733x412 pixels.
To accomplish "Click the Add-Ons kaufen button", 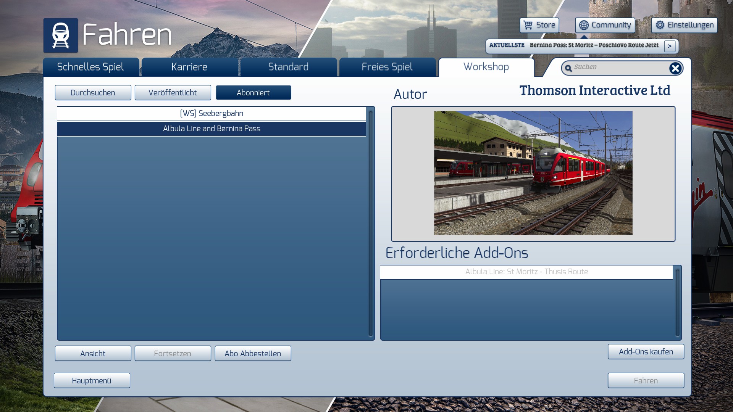I will coord(646,352).
